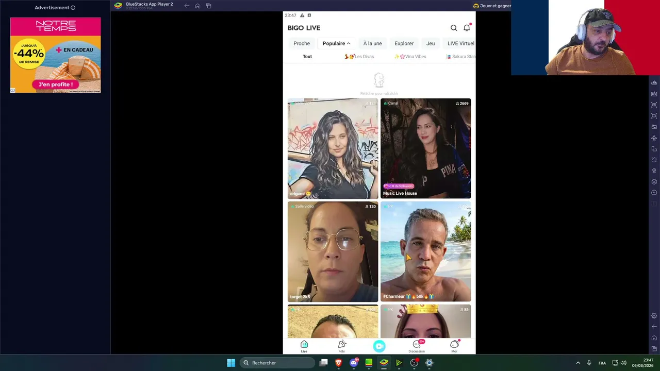Select the Tout category filter
The height and width of the screenshot is (371, 660).
point(307,57)
